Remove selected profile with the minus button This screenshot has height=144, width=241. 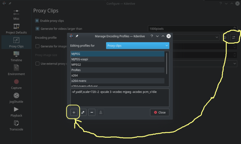(92, 112)
